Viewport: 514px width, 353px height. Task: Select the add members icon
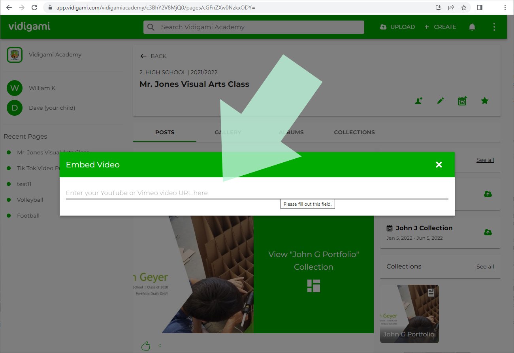coord(418,101)
